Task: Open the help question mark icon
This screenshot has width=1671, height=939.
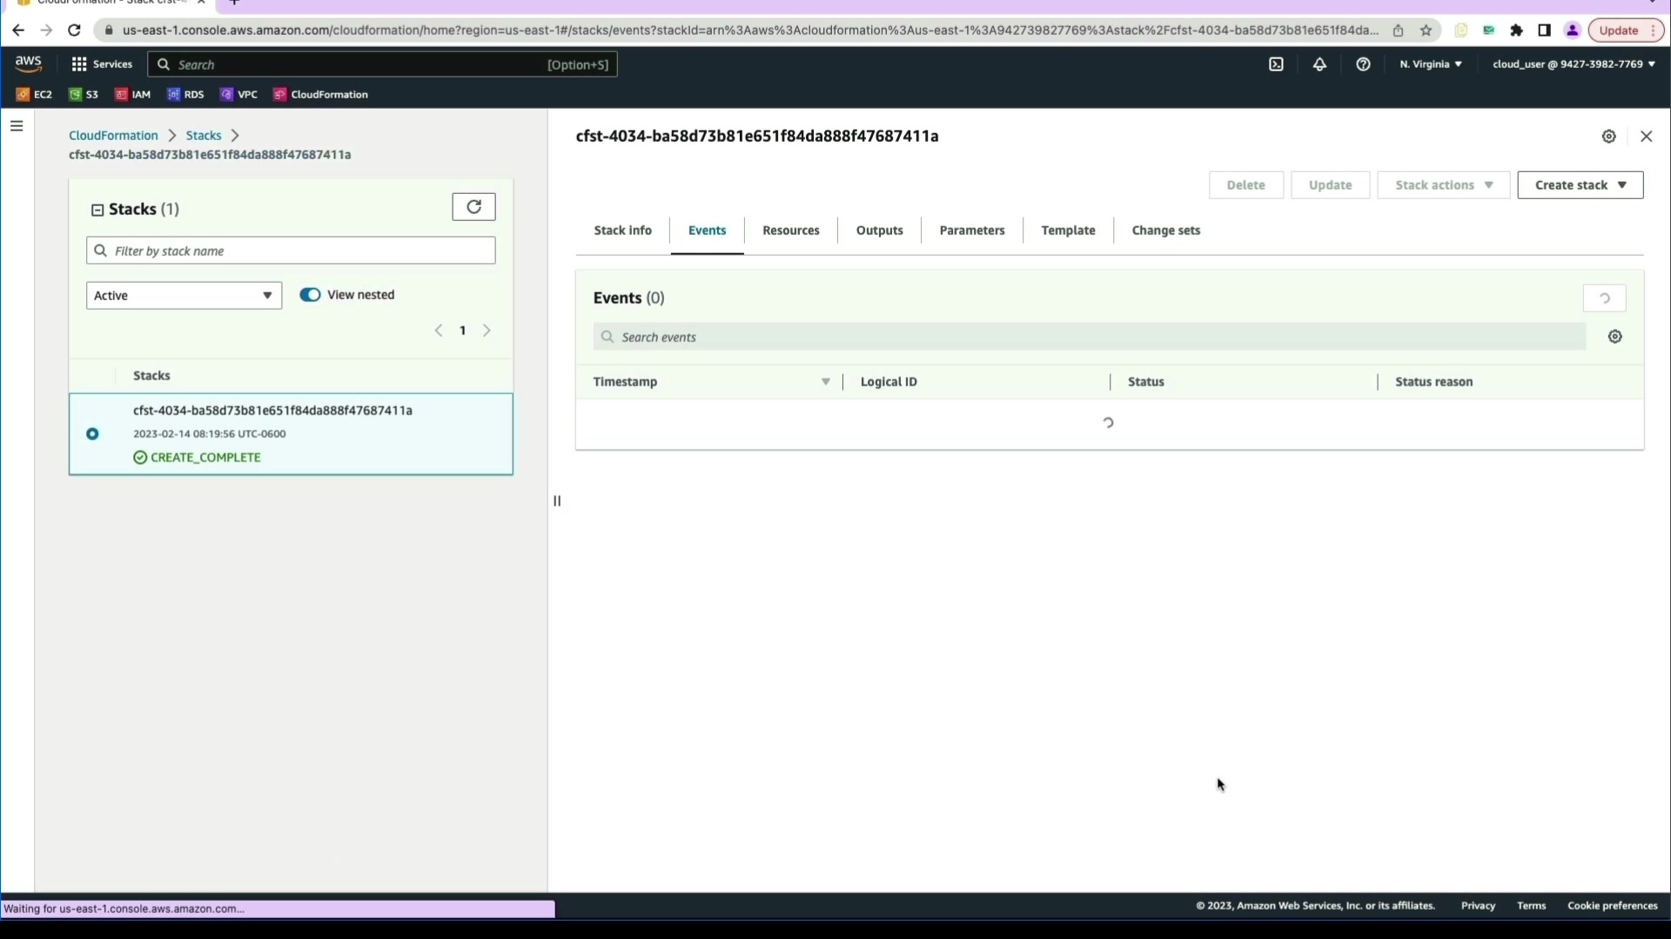Action: tap(1363, 64)
